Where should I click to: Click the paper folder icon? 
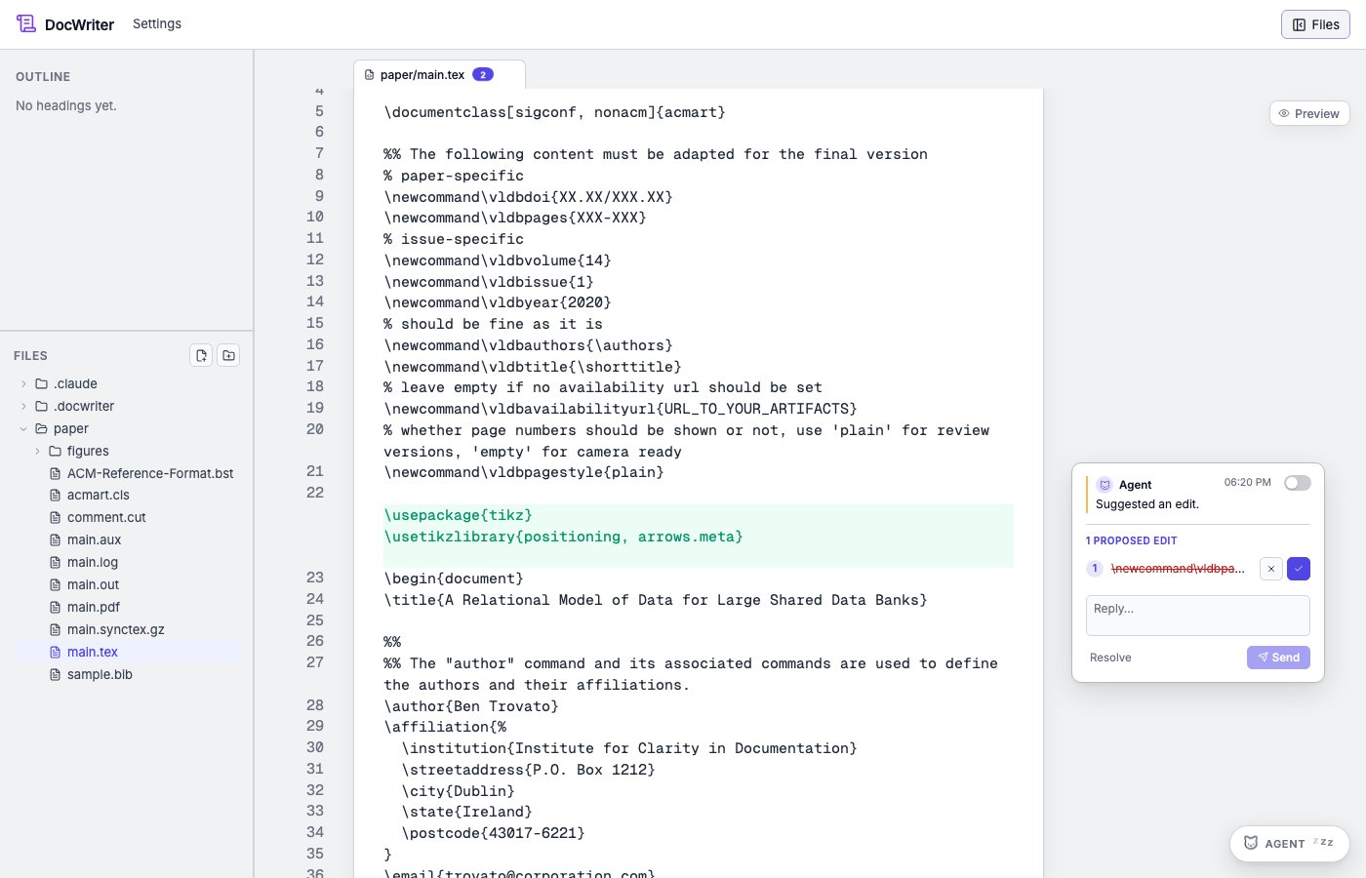tap(42, 428)
